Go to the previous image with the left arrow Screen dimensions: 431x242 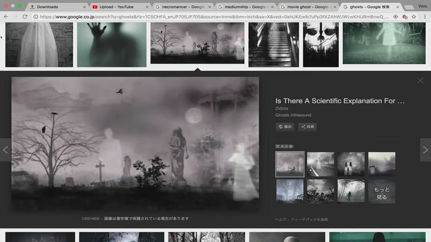(5, 150)
